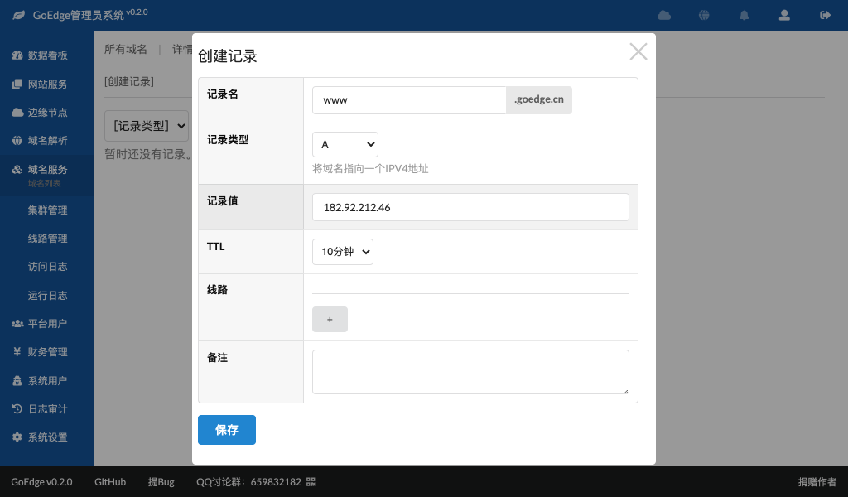This screenshot has width=848, height=497.
Task: Select 线路管理 in sidebar submenu
Action: pyautogui.click(x=47, y=239)
